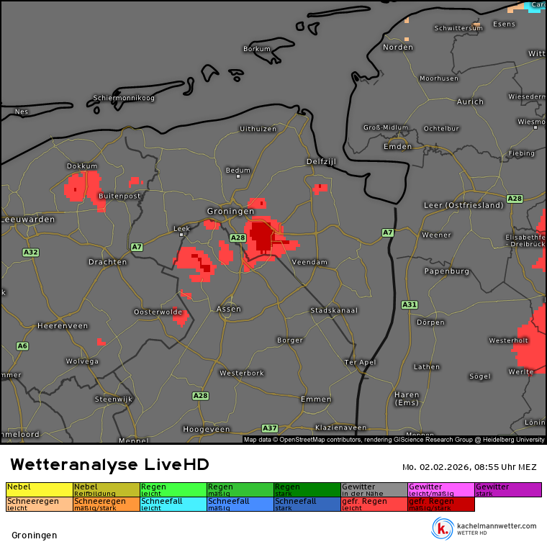547x547 pixels.
Task: Click the A7 road shield near Leek
Action: click(x=137, y=247)
